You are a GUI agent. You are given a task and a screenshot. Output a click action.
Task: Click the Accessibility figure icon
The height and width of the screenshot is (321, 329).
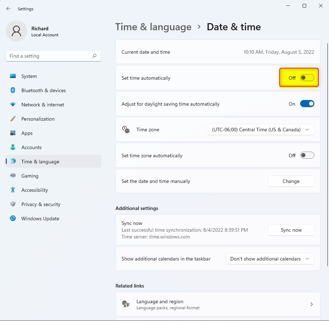13,190
